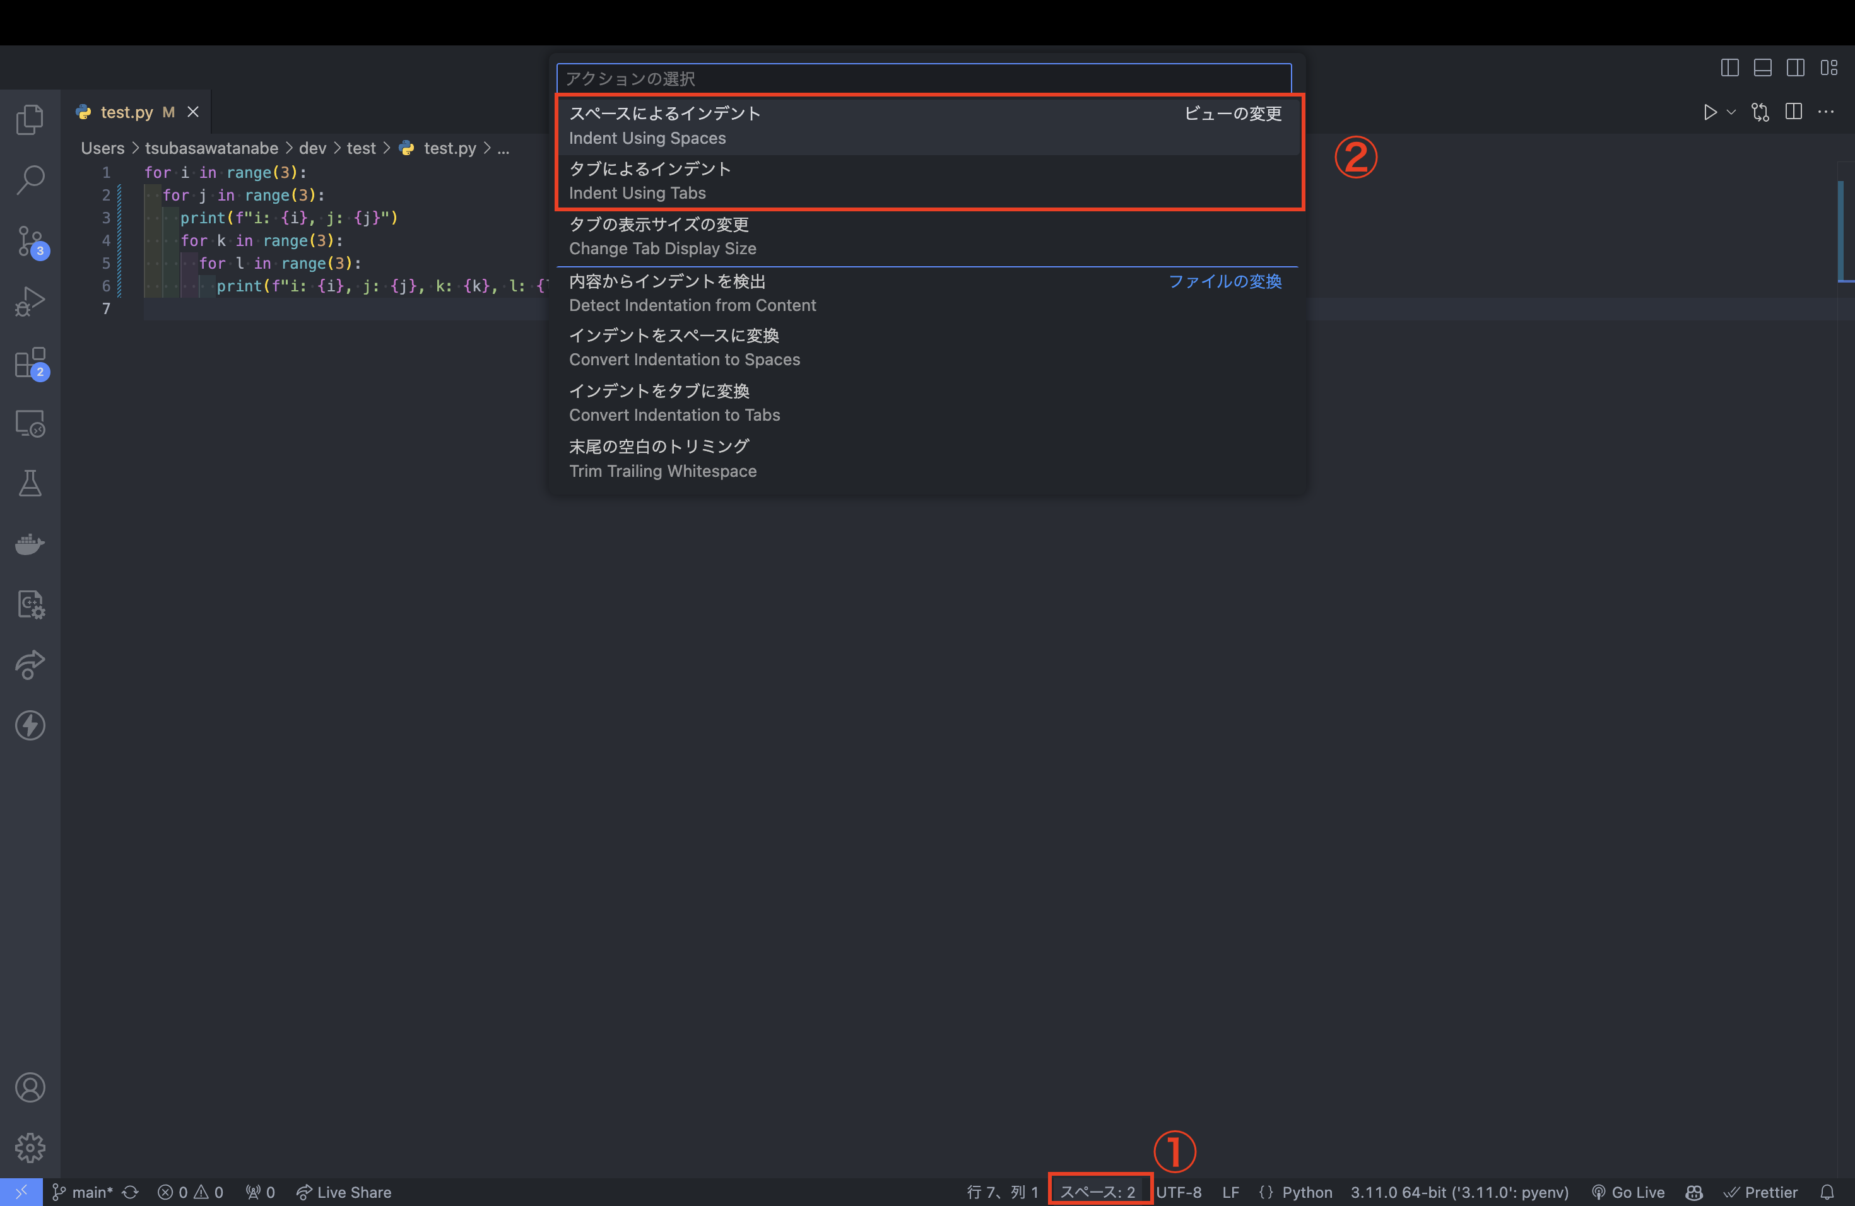Open the Docker extension panel
The height and width of the screenshot is (1206, 1855).
30,544
